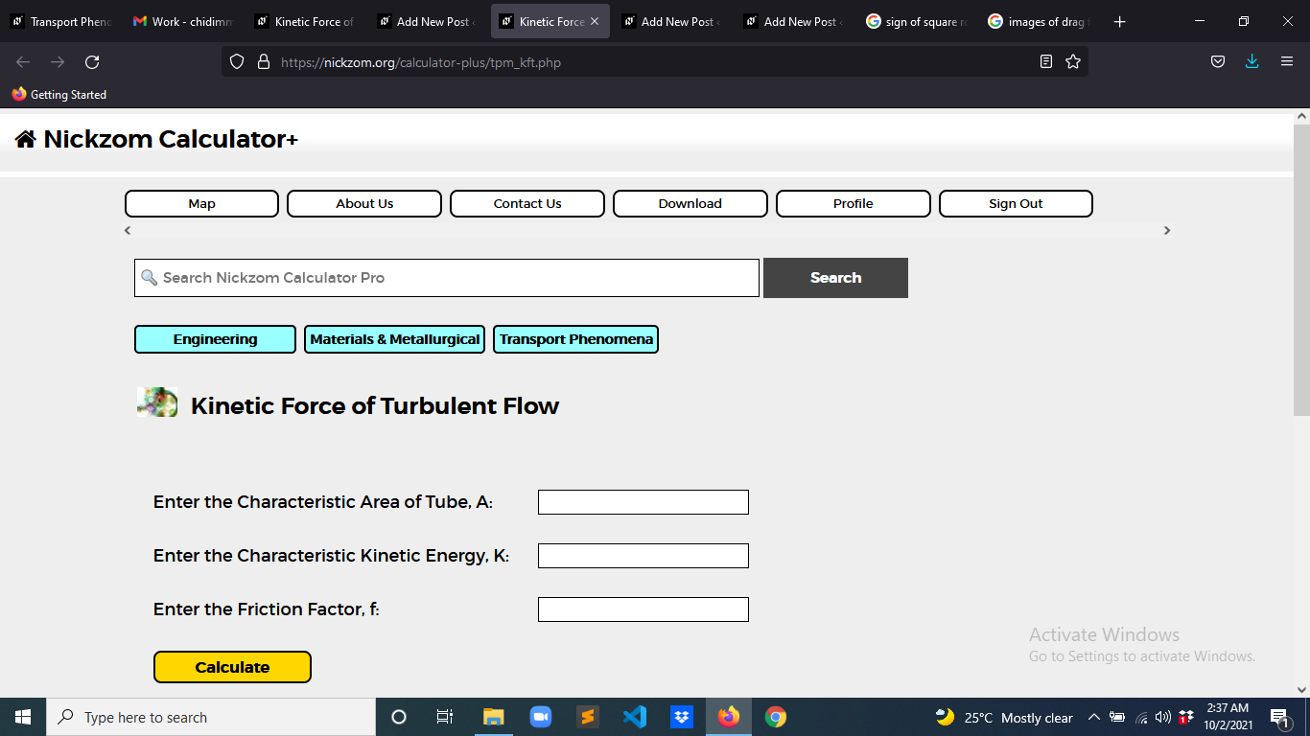Viewport: 1310px width, 736px height.
Task: Open the tracking protection shield icon
Action: 237,62
